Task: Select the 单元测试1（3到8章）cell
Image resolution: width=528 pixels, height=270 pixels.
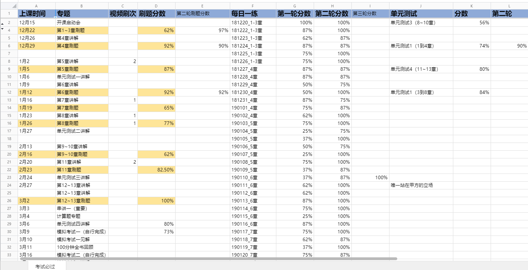Action: tap(421, 92)
